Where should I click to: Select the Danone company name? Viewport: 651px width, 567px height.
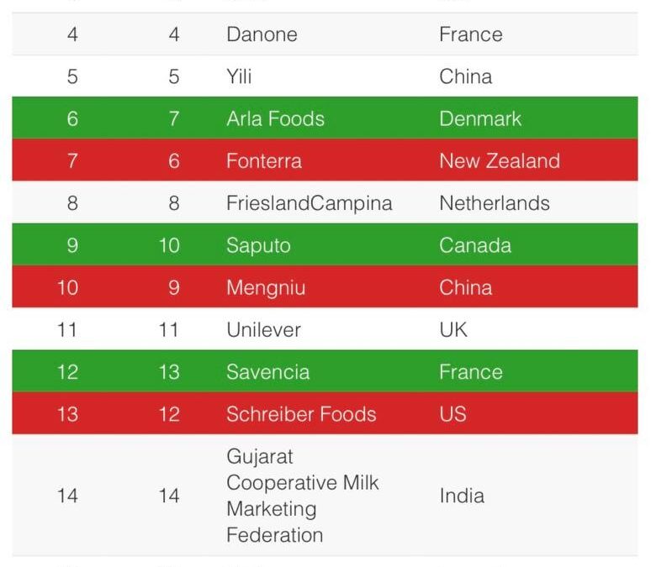pyautogui.click(x=262, y=34)
